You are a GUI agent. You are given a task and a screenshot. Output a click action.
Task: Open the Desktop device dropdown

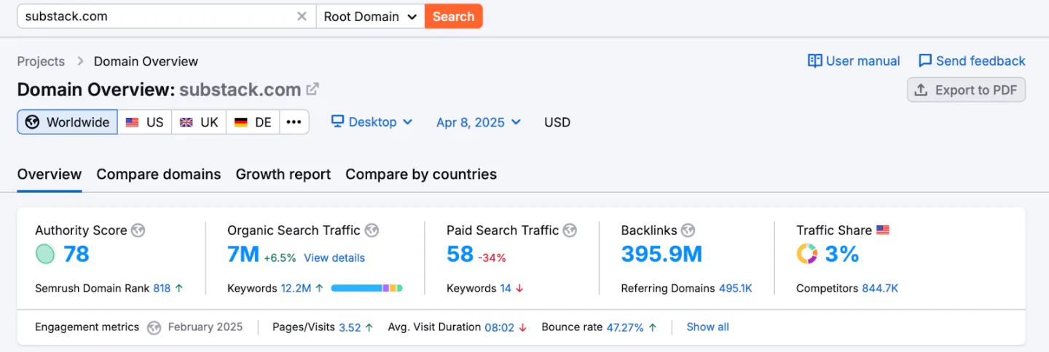point(372,122)
